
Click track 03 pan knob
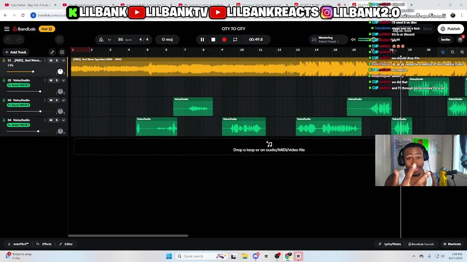point(60,111)
